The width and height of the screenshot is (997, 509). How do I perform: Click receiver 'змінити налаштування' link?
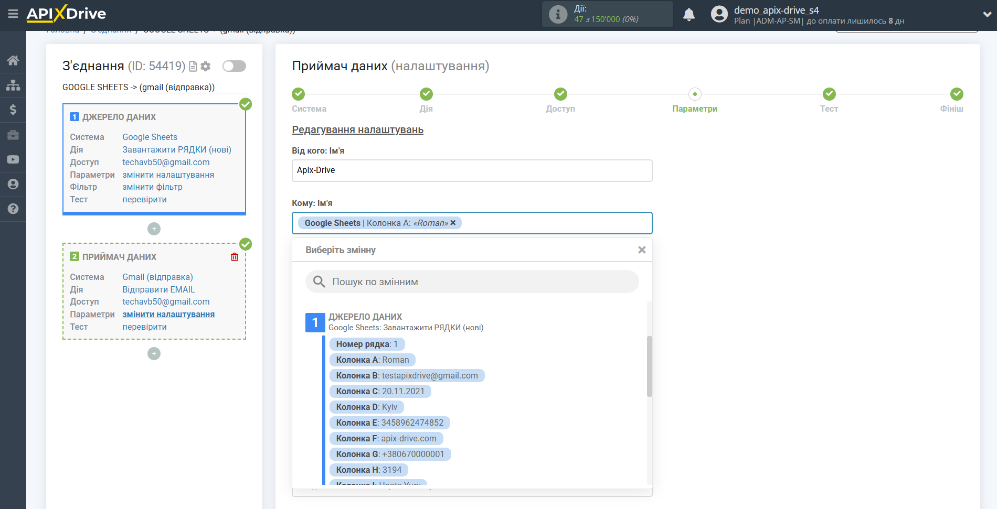(168, 314)
